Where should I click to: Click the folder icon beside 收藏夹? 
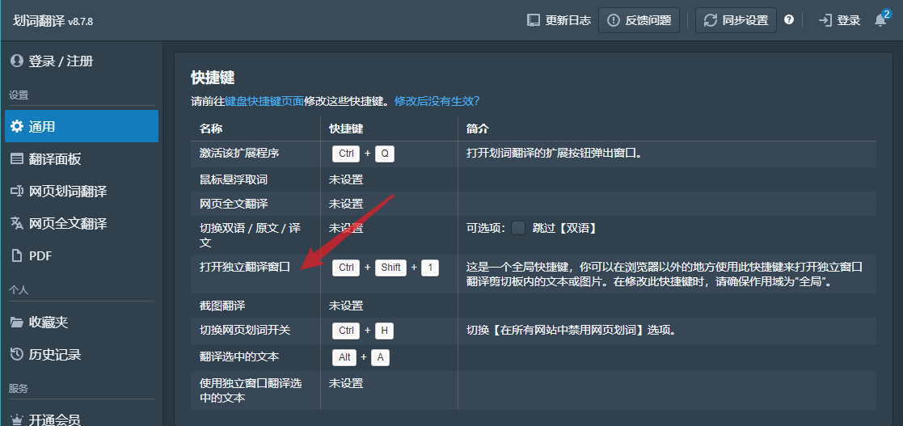[17, 322]
